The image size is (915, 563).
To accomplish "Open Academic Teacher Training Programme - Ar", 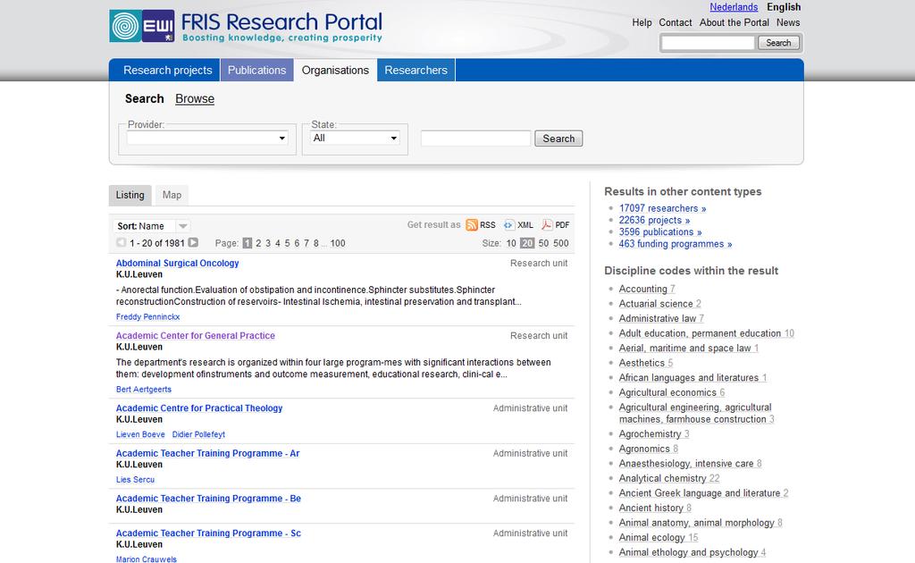I will (207, 453).
